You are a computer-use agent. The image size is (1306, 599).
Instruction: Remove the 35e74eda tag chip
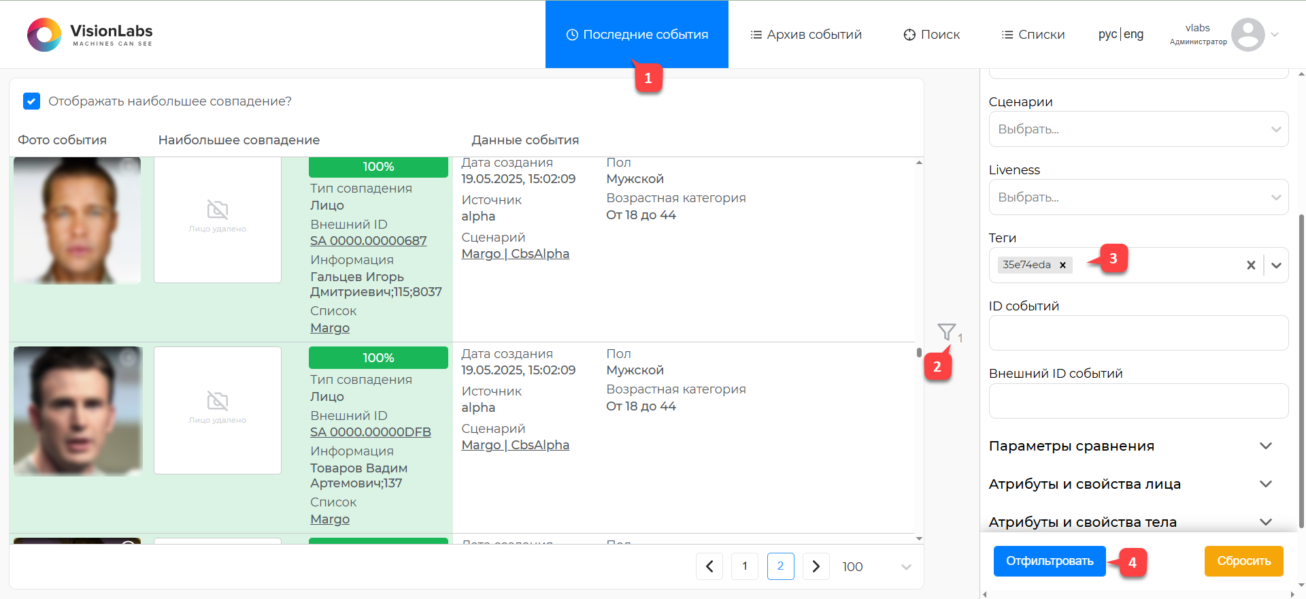click(x=1062, y=265)
